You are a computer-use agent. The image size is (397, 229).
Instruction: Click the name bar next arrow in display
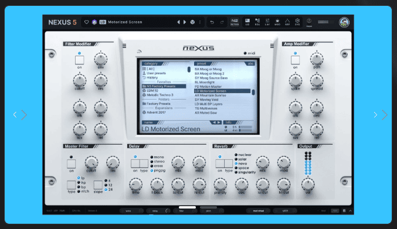[219, 122]
